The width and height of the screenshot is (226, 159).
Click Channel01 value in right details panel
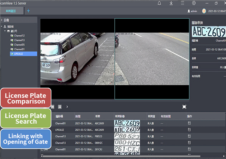click(221, 41)
